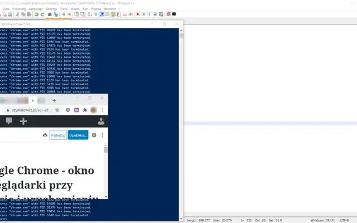
Task: Click PowerShell scrollbar down arrow
Action: coord(181,219)
